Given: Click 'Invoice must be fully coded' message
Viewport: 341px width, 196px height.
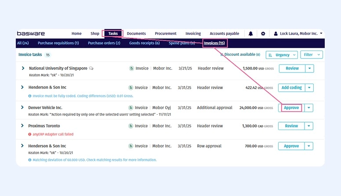Looking at the screenshot, I should [83, 96].
